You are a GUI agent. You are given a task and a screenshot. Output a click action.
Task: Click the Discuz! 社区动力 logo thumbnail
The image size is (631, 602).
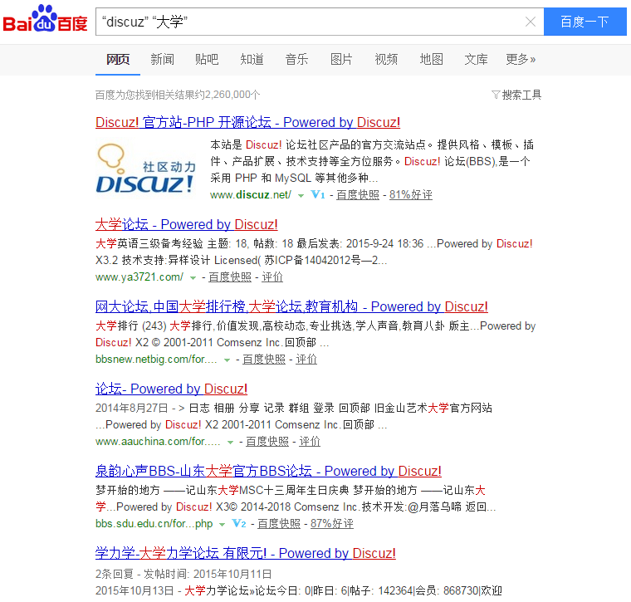tap(146, 169)
